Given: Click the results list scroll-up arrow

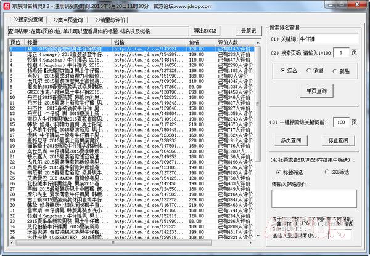Looking at the screenshot, I should (258, 43).
